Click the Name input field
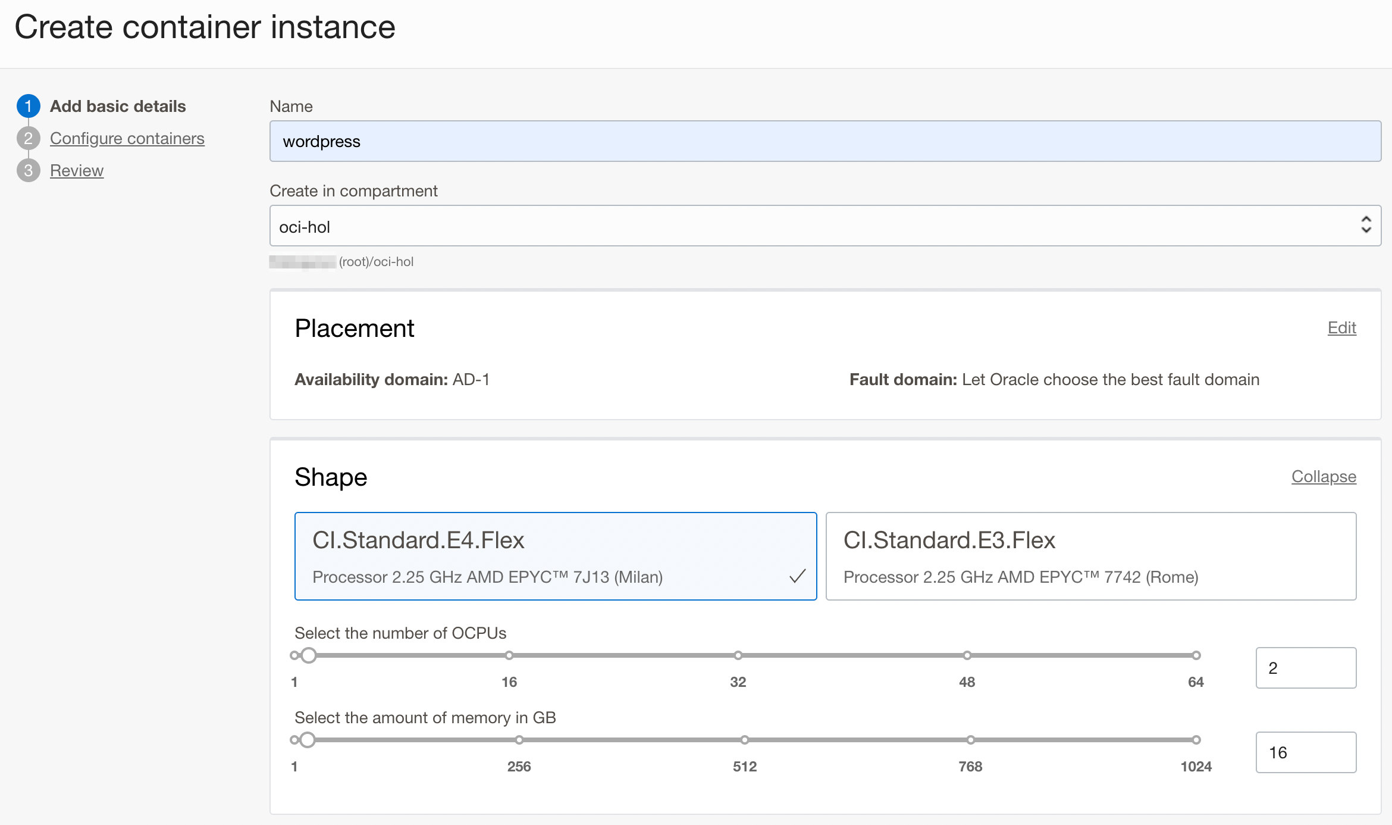This screenshot has width=1392, height=825. 825,140
